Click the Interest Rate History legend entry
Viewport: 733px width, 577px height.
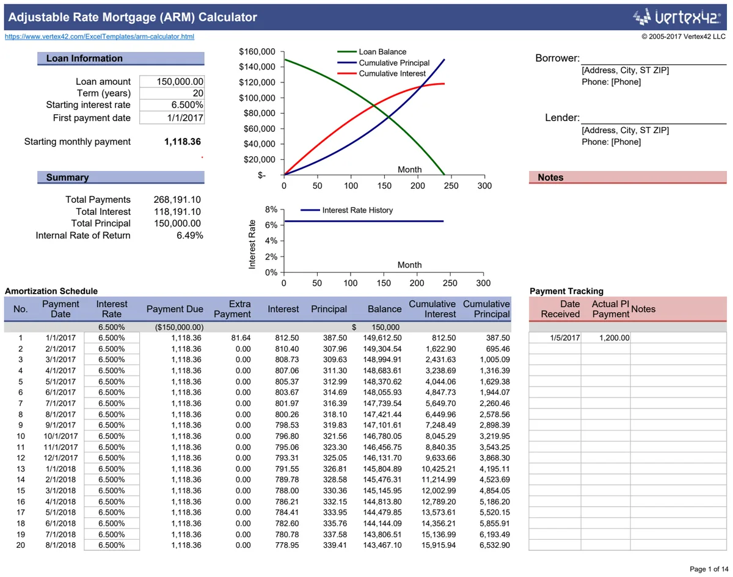pos(347,210)
